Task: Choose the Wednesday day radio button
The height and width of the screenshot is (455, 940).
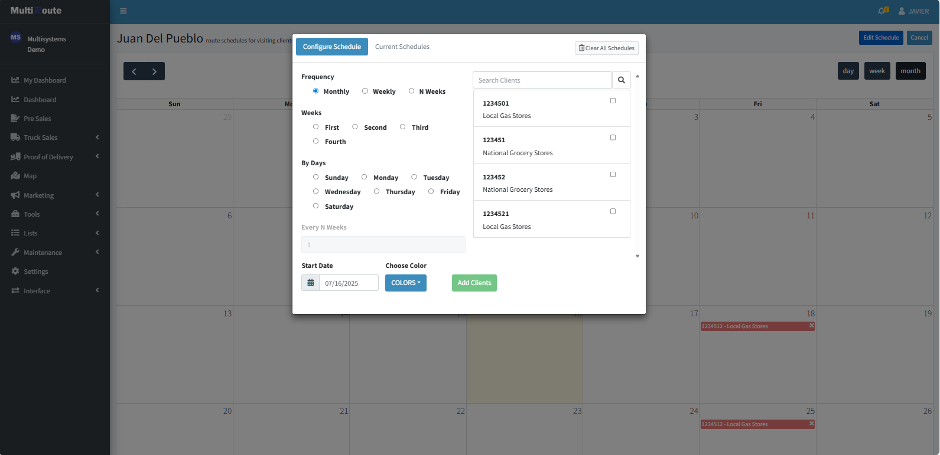Action: point(315,191)
